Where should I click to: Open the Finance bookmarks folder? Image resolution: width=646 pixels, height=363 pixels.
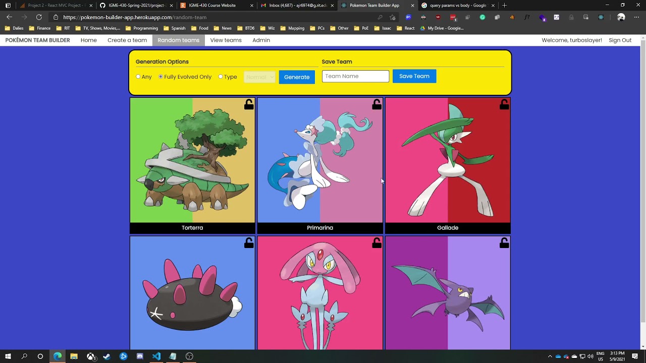click(40, 28)
